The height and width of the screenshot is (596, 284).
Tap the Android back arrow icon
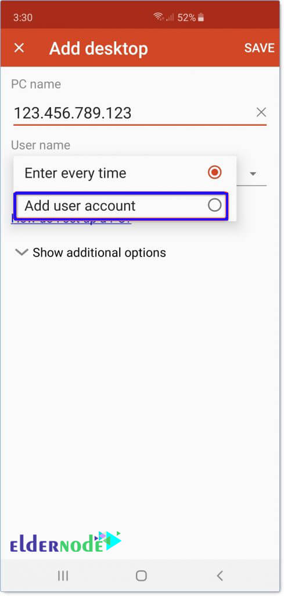click(220, 576)
